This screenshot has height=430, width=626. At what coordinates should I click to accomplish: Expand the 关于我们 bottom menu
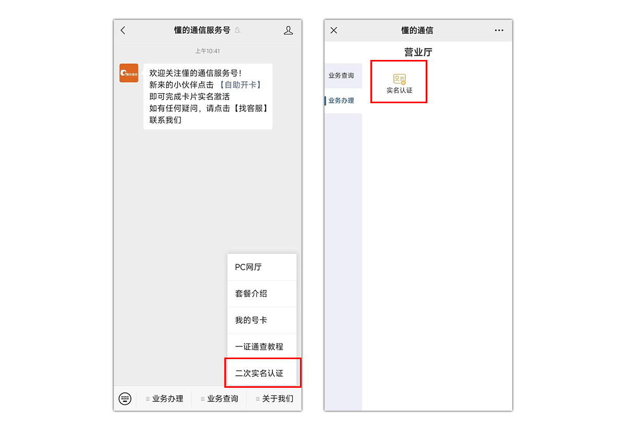click(274, 399)
